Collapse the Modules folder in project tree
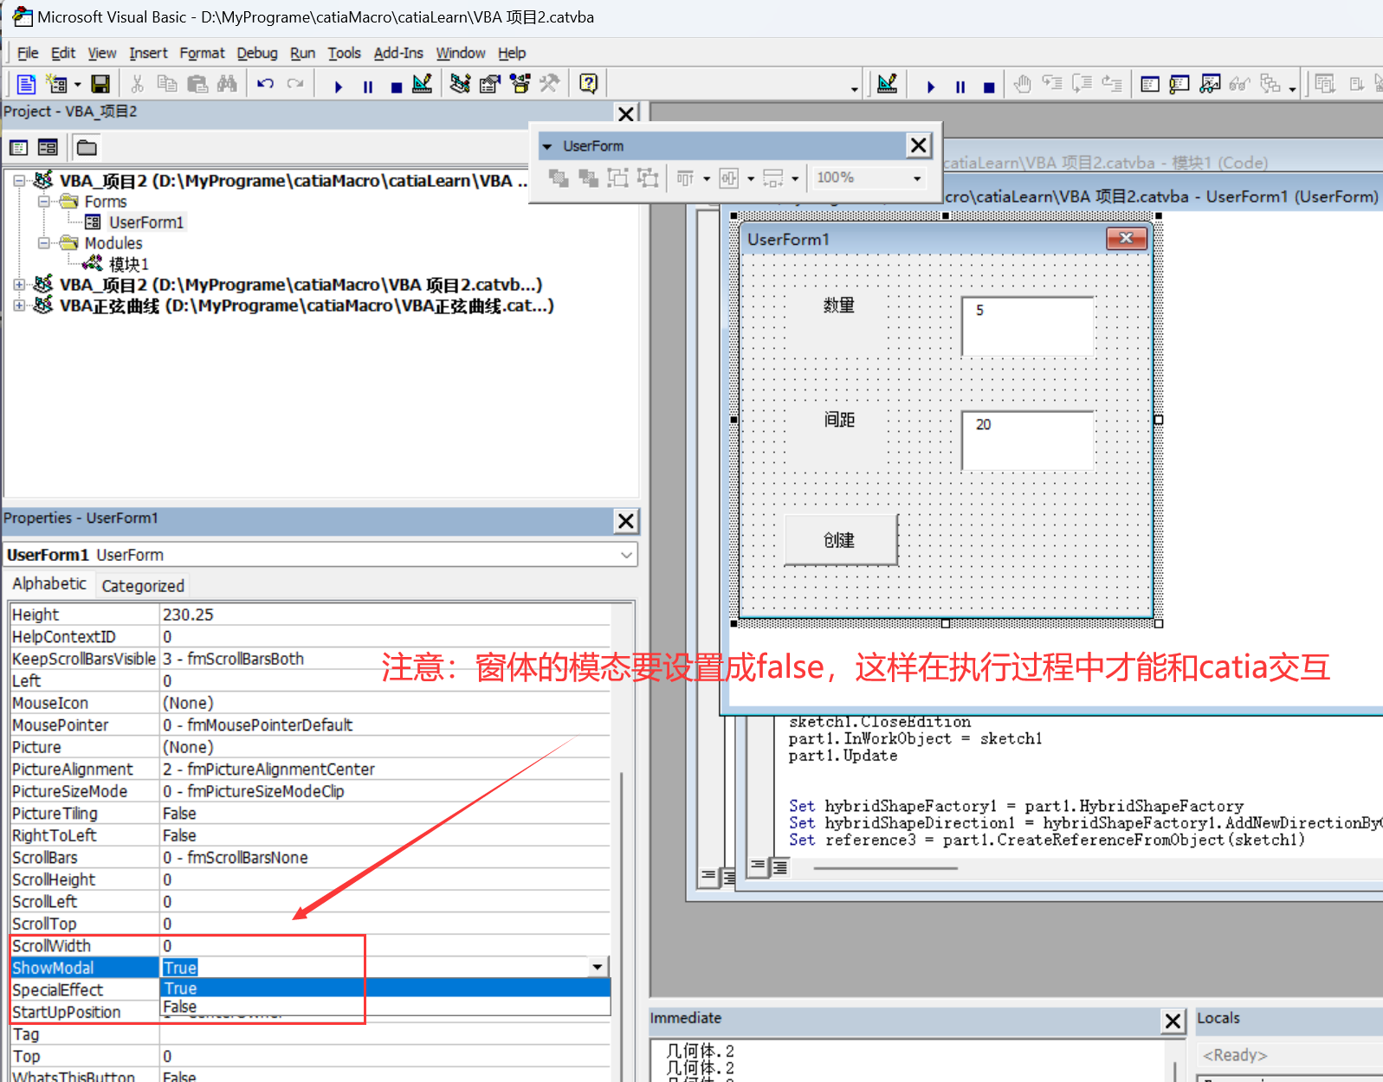This screenshot has height=1082, width=1383. [43, 242]
